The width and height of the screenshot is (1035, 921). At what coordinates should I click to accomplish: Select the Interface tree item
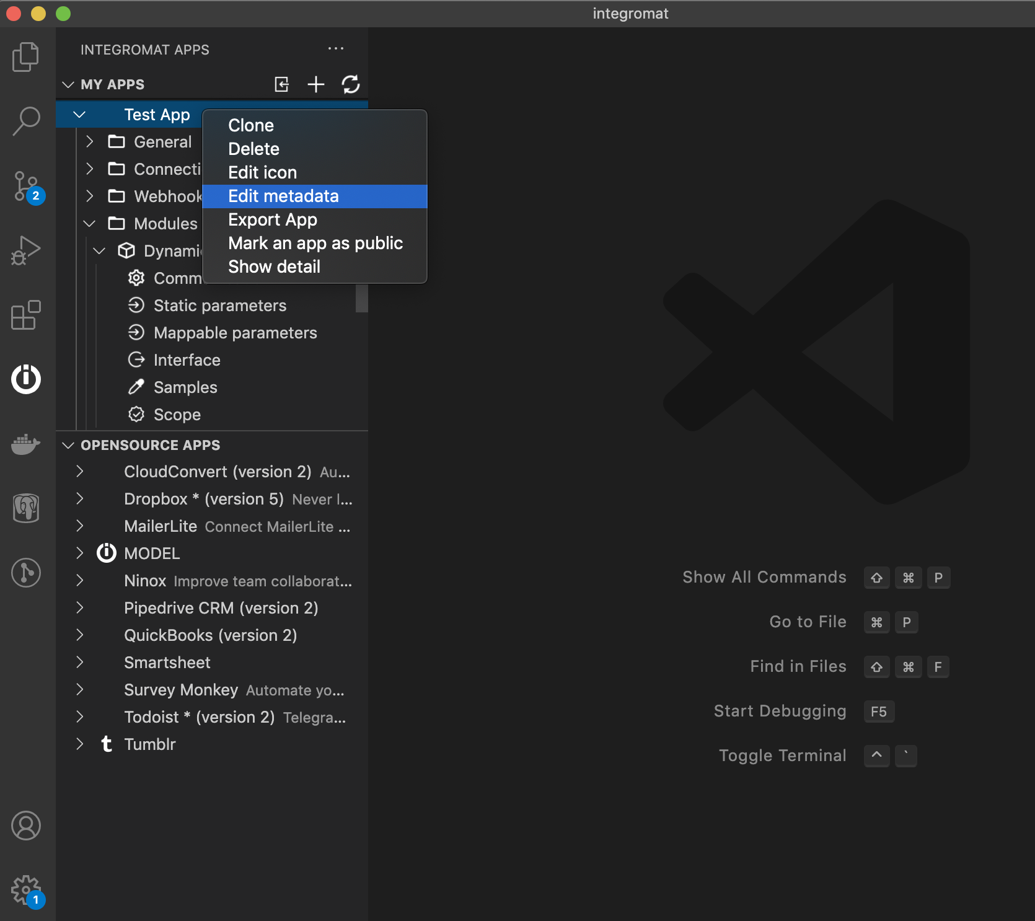(212, 359)
